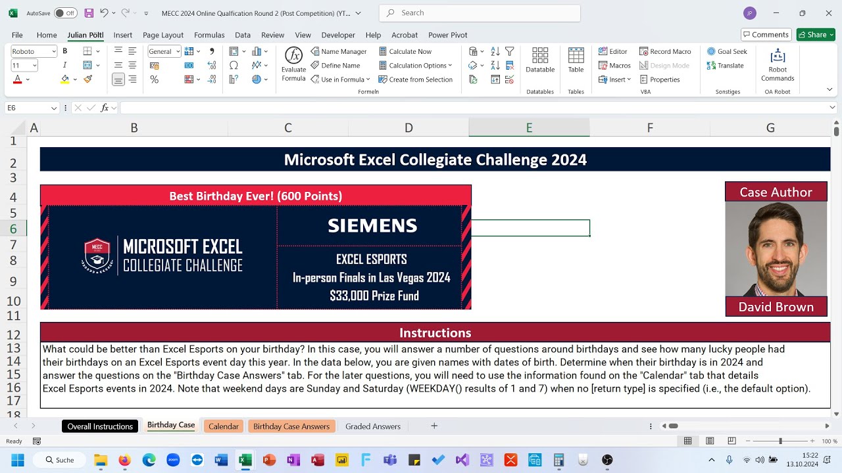This screenshot has width=842, height=473.
Task: Click Create from Selection
Action: [416, 79]
